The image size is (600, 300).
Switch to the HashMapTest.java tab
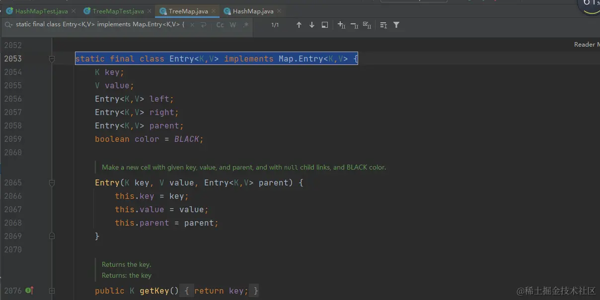coord(37,11)
